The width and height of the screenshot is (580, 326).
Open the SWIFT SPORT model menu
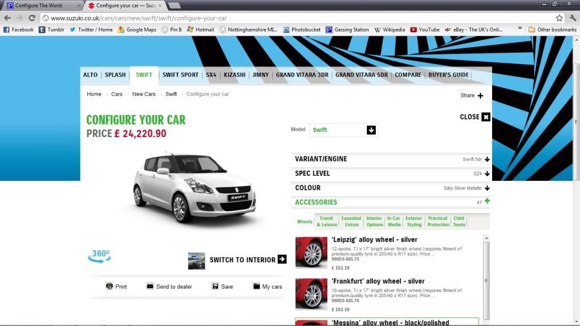180,75
